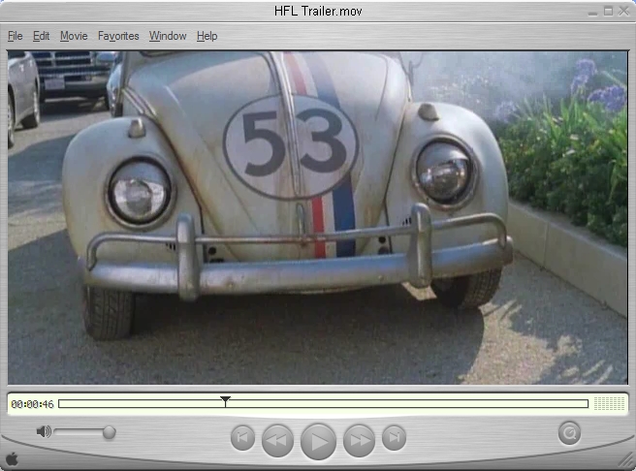
Task: Click the rewind button
Action: [x=277, y=440]
